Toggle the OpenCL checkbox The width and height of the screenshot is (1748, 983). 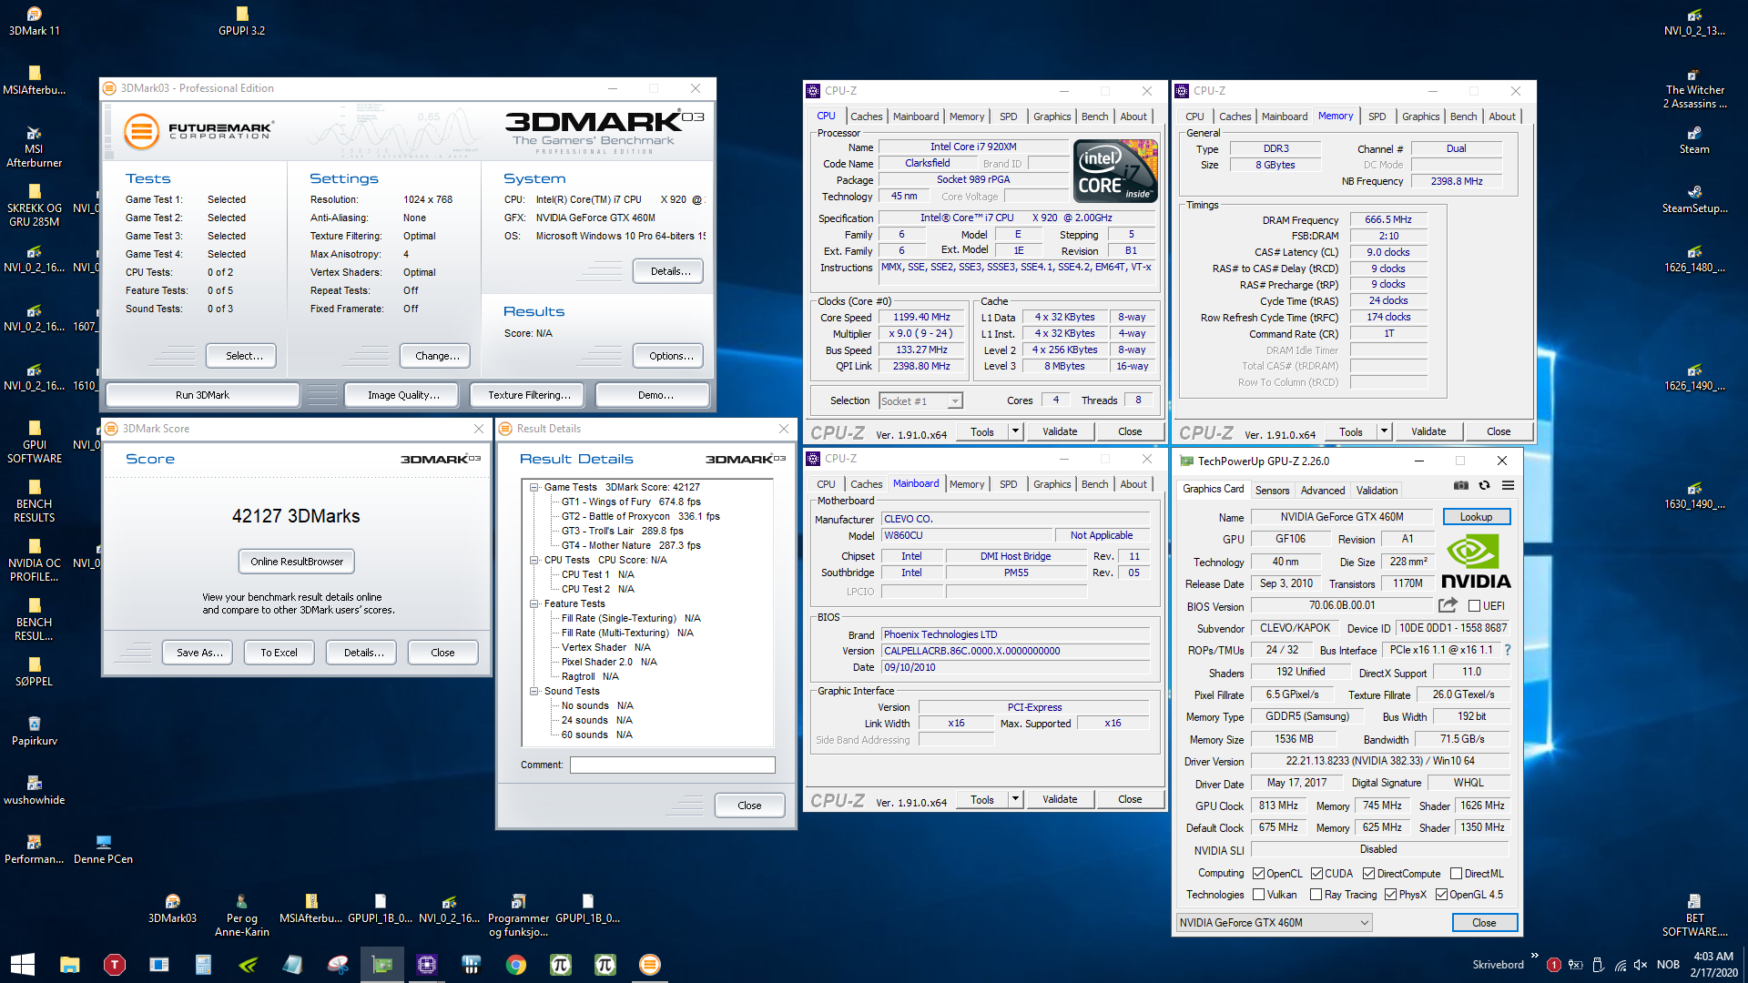[x=1258, y=874]
